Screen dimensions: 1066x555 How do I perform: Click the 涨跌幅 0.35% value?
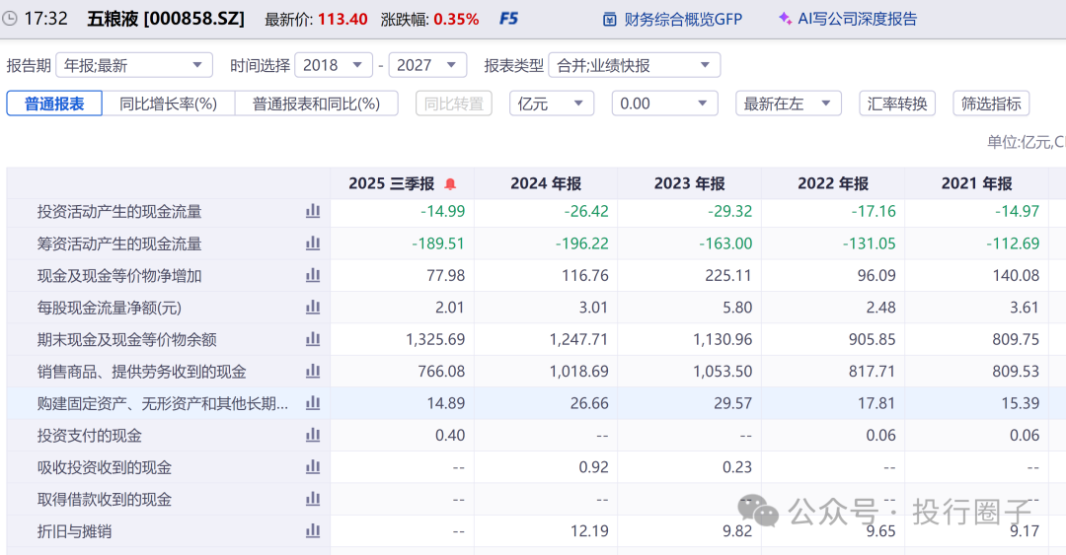pos(456,19)
